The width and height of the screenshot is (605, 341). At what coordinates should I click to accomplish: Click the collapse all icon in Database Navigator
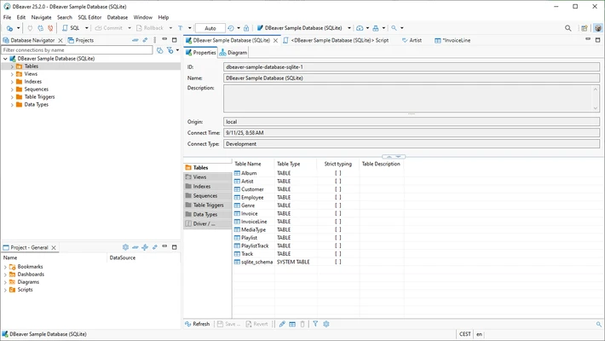[x=135, y=40]
